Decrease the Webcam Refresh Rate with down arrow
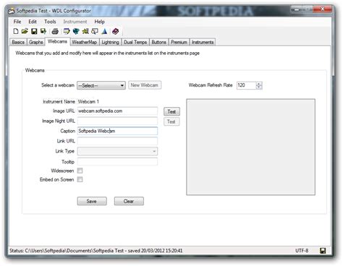Image resolution: width=343 pixels, height=266 pixels. click(259, 87)
